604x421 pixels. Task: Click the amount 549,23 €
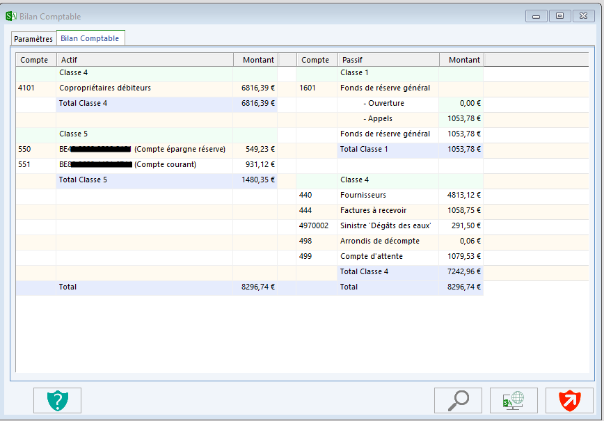pyautogui.click(x=260, y=149)
